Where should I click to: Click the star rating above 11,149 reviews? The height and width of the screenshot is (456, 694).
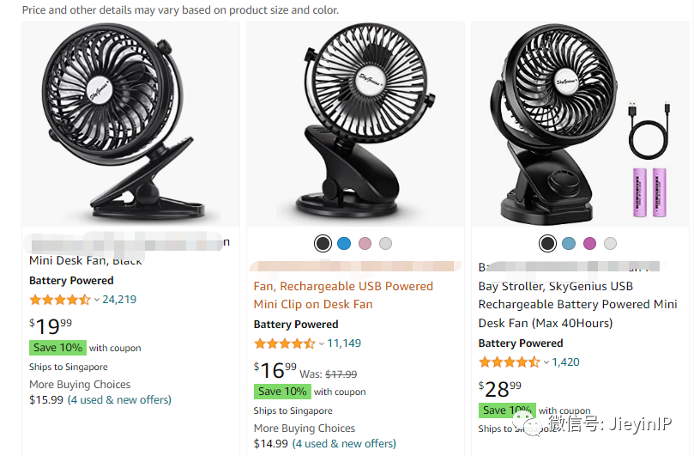point(284,344)
